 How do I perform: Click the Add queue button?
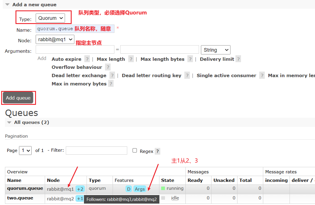(x=18, y=98)
